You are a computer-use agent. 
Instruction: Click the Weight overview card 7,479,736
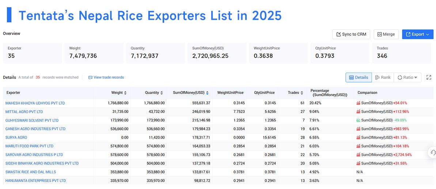tap(94, 53)
